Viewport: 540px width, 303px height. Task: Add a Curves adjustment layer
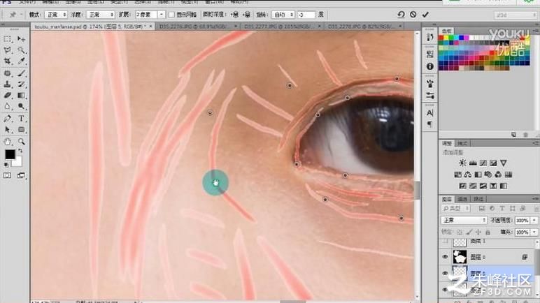click(x=483, y=163)
